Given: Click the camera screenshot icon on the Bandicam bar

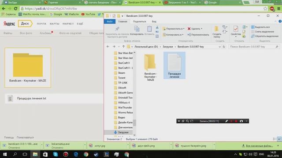Looking at the screenshot, I should (x=241, y=121).
